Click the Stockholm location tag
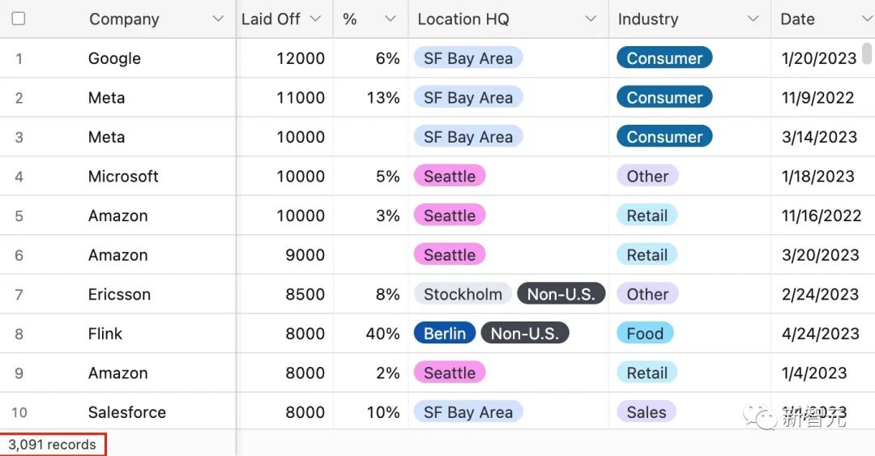Screen dimensions: 875x456 (463, 294)
